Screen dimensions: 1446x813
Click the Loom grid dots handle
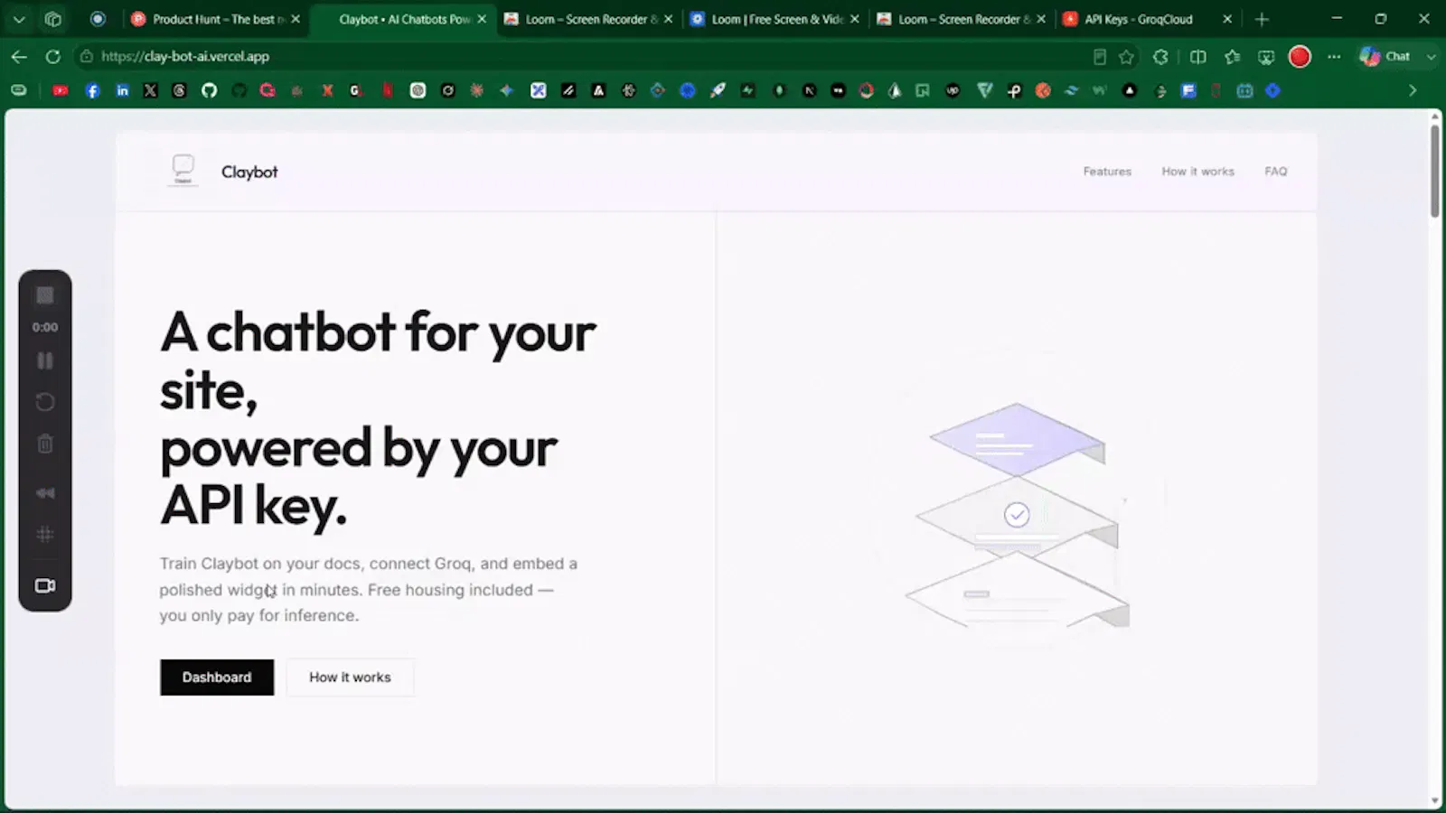[x=44, y=535]
